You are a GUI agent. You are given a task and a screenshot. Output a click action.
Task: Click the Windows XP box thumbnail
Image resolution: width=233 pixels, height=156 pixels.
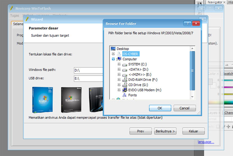(42, 100)
